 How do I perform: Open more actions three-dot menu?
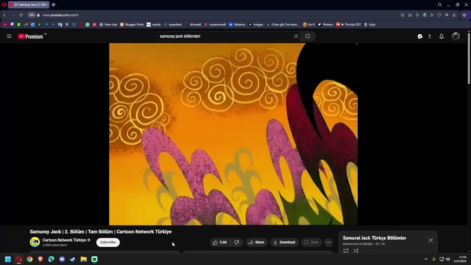point(329,242)
